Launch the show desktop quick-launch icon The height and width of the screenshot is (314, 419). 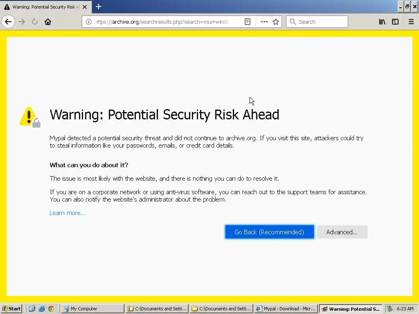coord(32,309)
